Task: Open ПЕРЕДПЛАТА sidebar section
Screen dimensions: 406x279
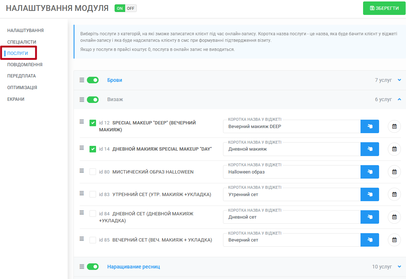Action: (x=21, y=76)
